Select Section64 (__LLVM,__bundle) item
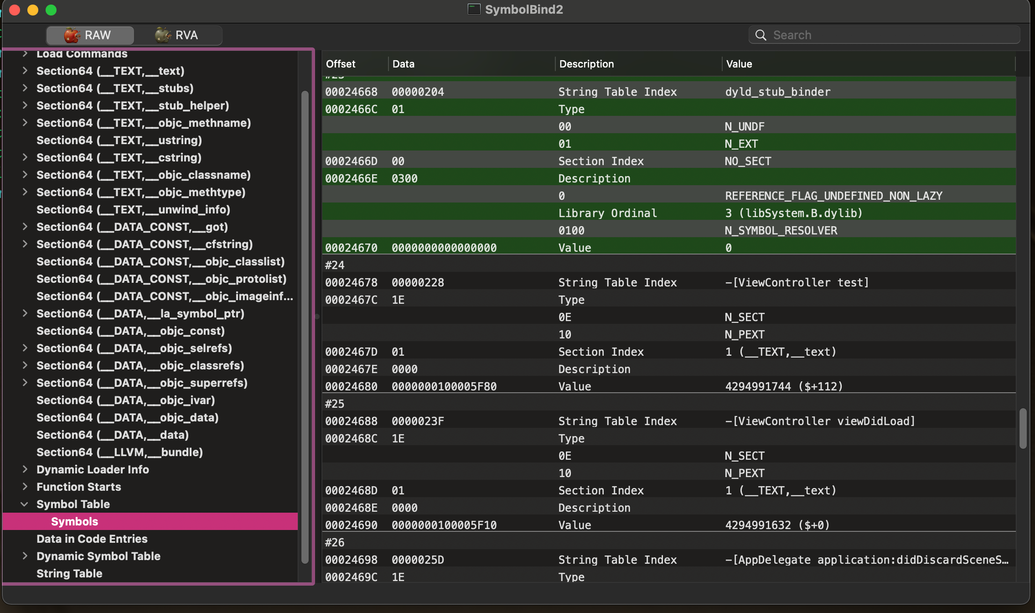Image resolution: width=1035 pixels, height=613 pixels. [x=119, y=452]
